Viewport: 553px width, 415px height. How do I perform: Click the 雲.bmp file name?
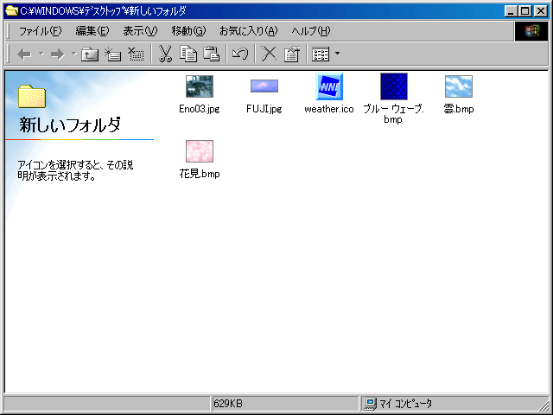[459, 109]
